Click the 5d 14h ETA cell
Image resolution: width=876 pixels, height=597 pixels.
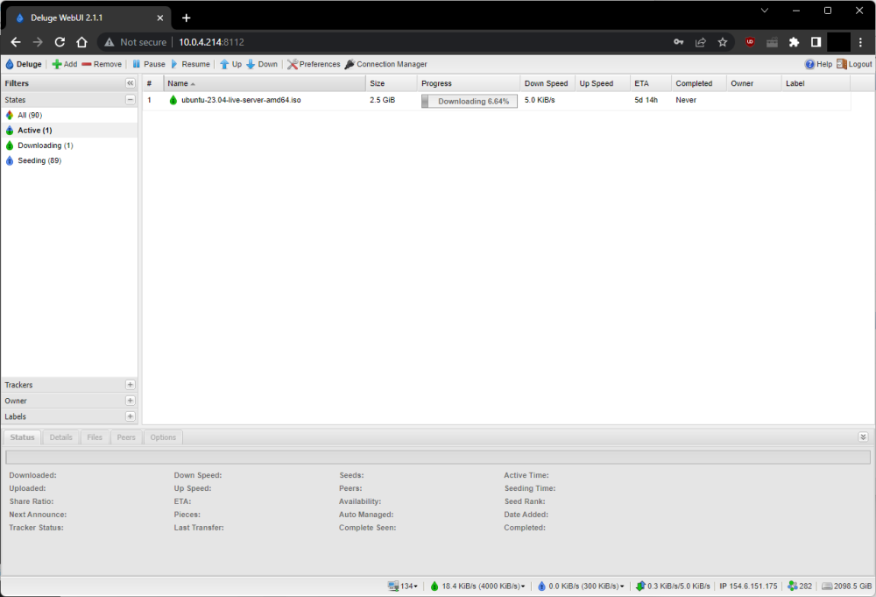coord(646,100)
